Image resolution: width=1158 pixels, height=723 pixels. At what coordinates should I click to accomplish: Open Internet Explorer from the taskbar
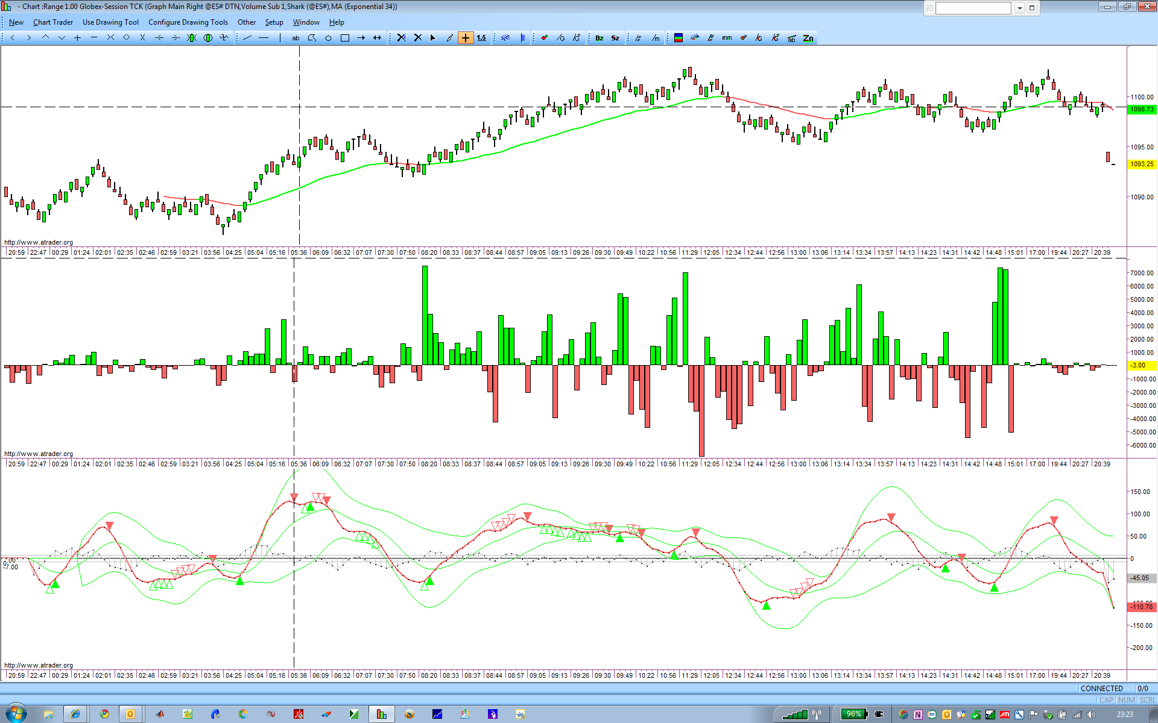coord(75,714)
